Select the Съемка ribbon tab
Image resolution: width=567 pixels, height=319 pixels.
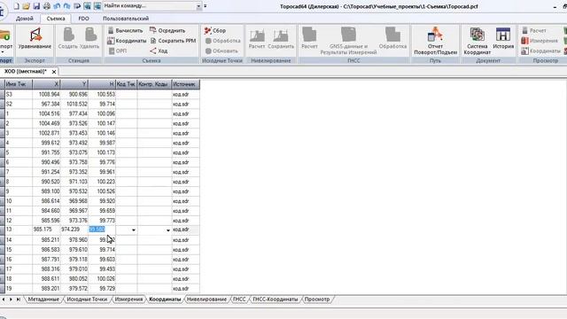[x=56, y=19]
